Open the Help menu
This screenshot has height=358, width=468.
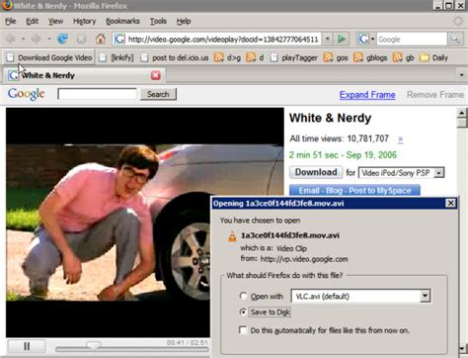[x=184, y=21]
